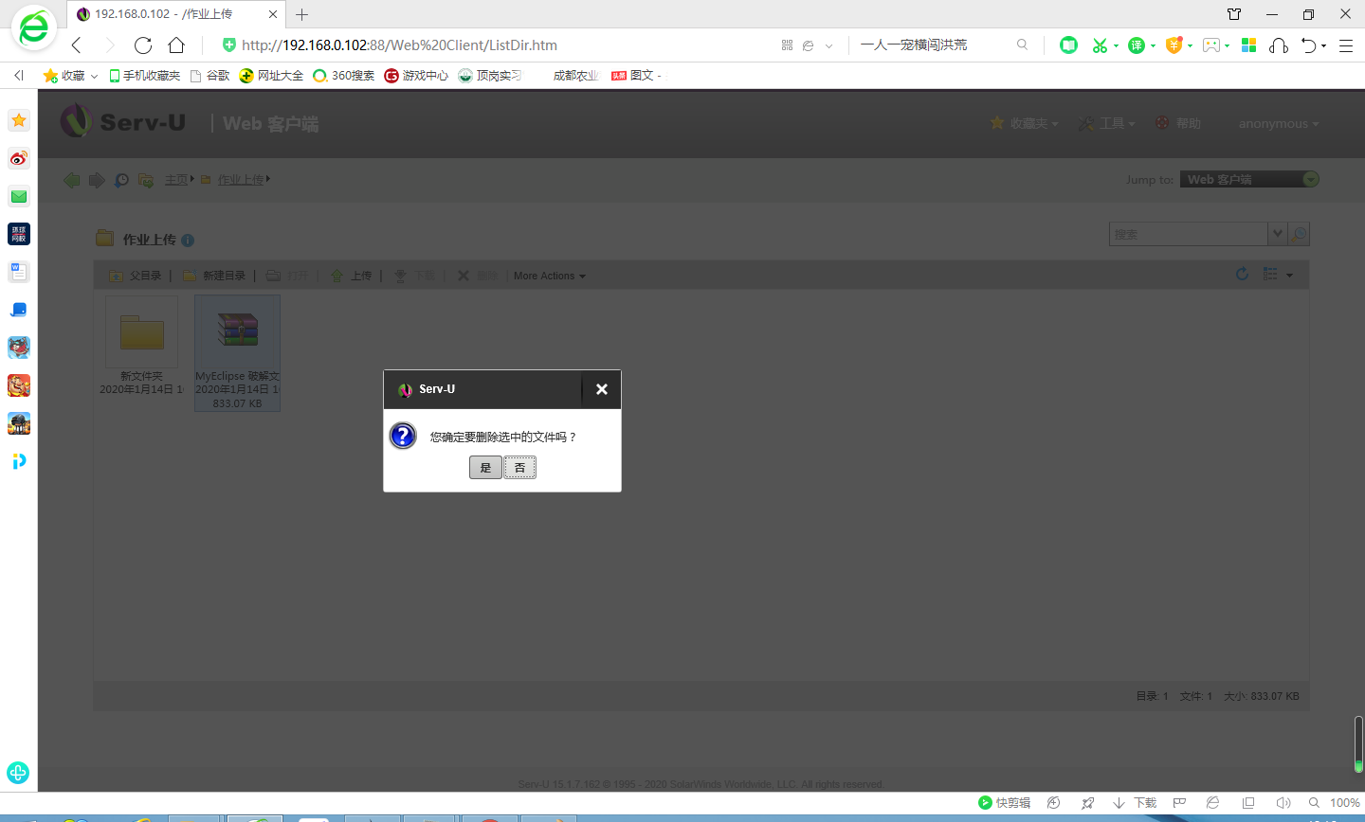This screenshot has width=1365, height=822.
Task: Open the anonymous user dropdown
Action: pos(1279,124)
